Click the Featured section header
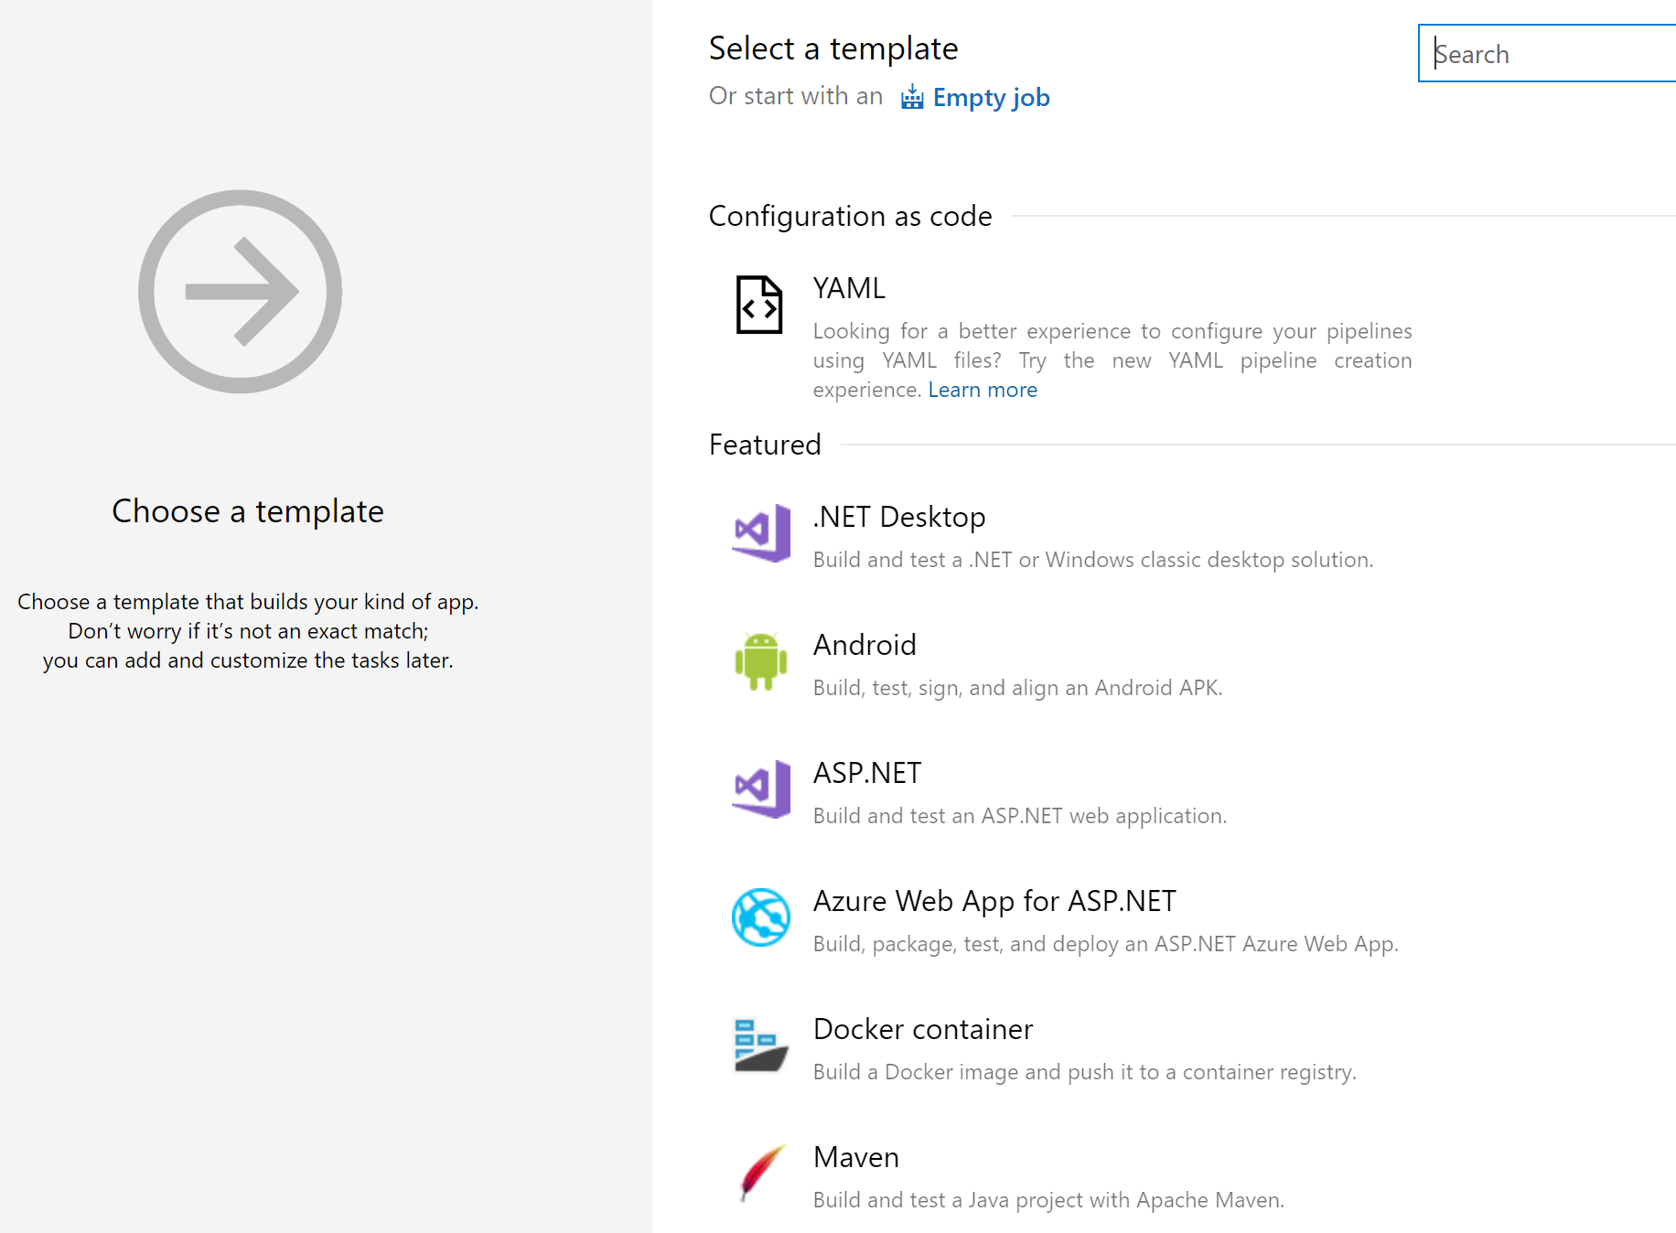The image size is (1676, 1233). tap(765, 445)
